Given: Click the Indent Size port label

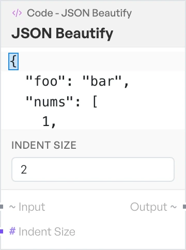Looking at the screenshot, I should pos(47,232).
